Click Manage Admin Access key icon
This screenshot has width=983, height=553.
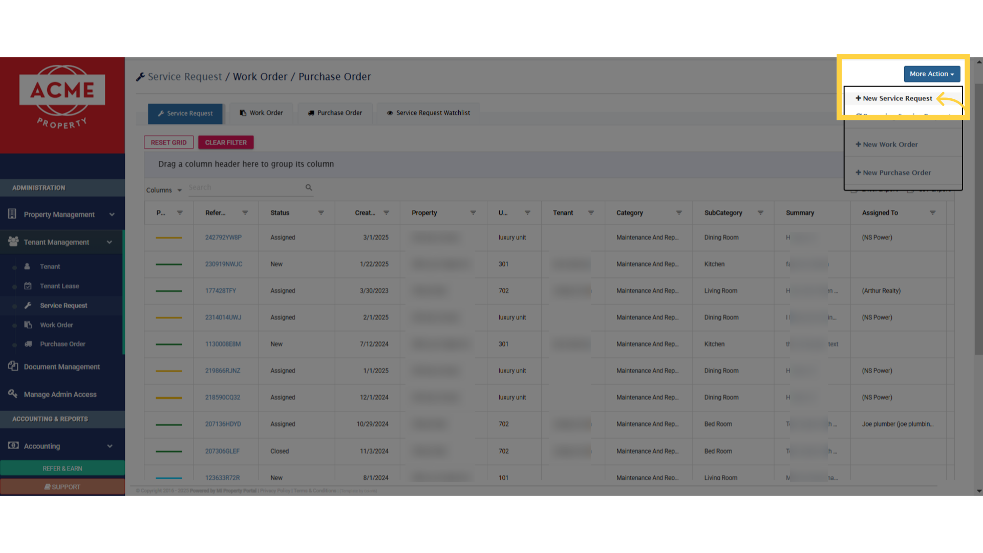(x=13, y=394)
